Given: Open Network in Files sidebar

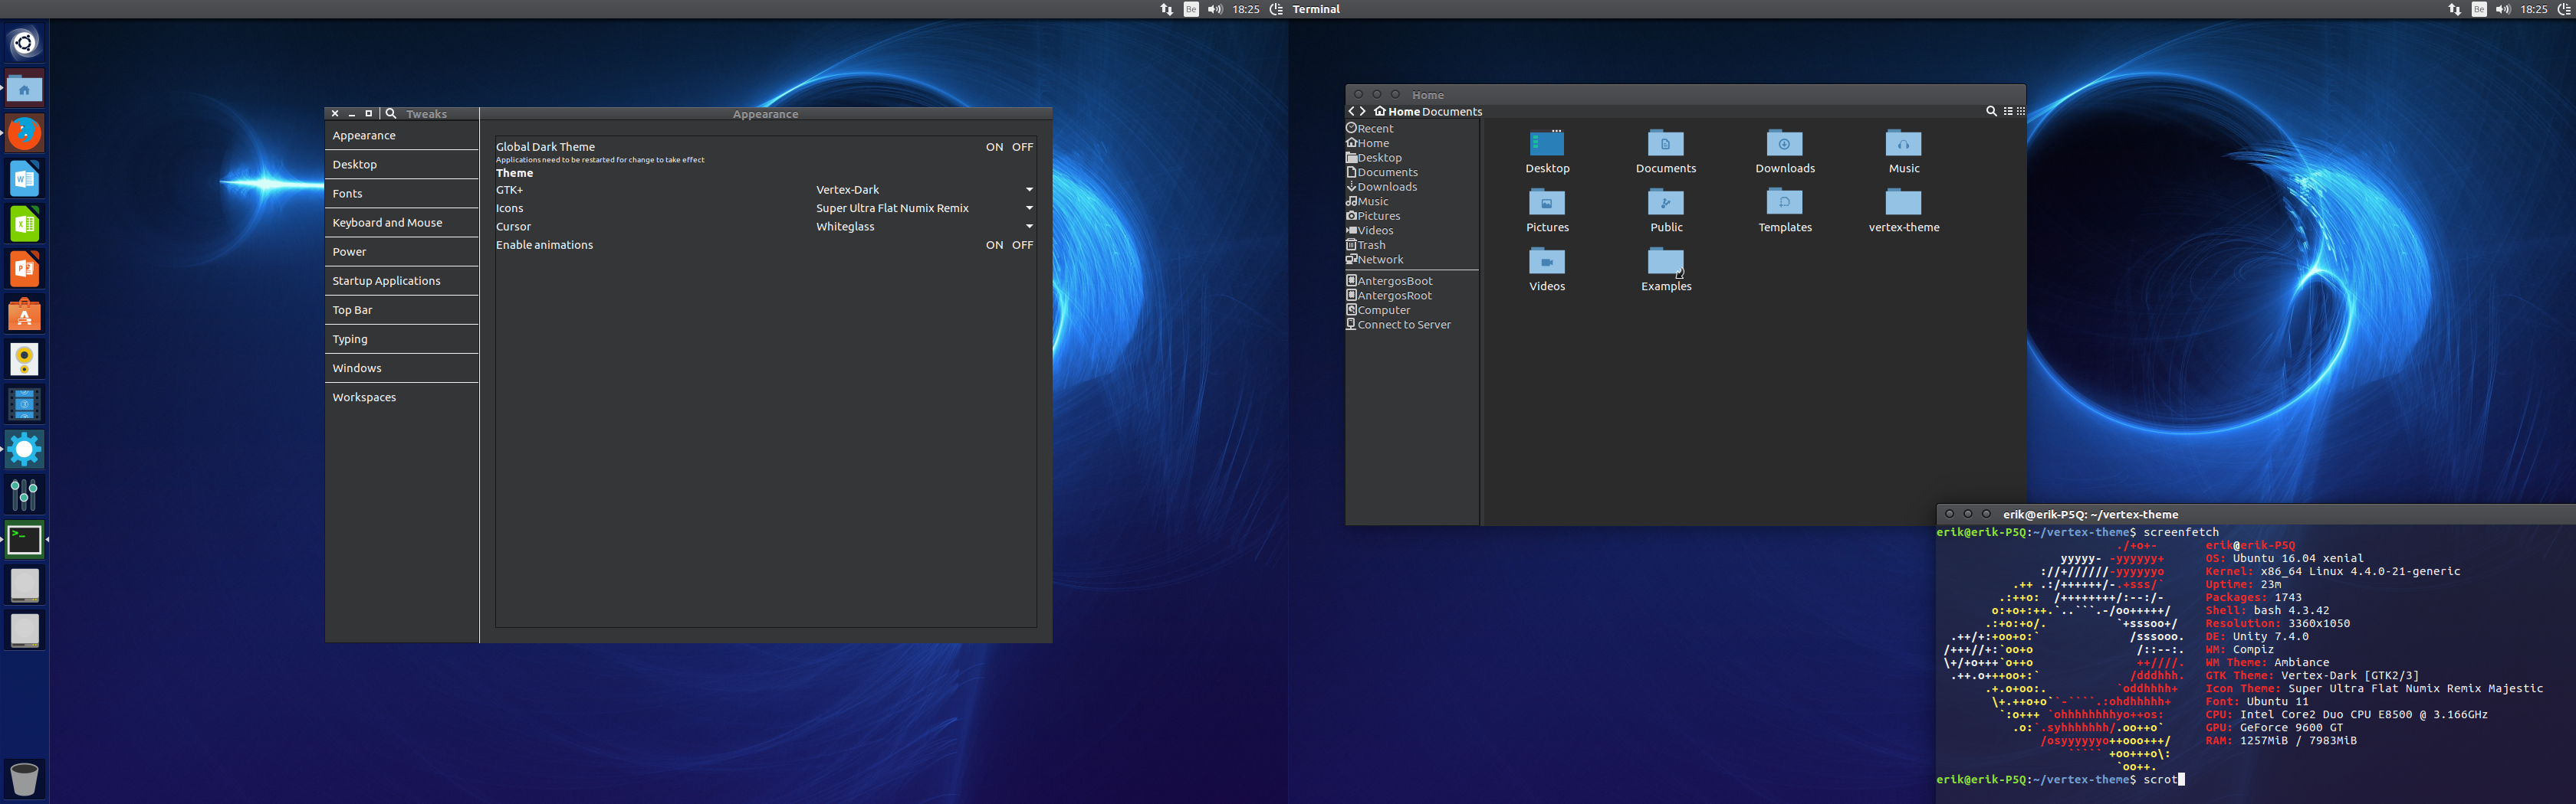Looking at the screenshot, I should [x=1411, y=260].
